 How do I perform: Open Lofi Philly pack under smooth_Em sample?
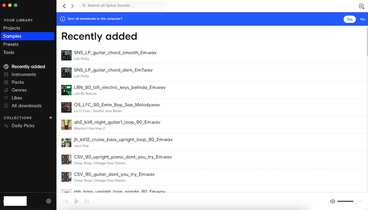[81, 59]
